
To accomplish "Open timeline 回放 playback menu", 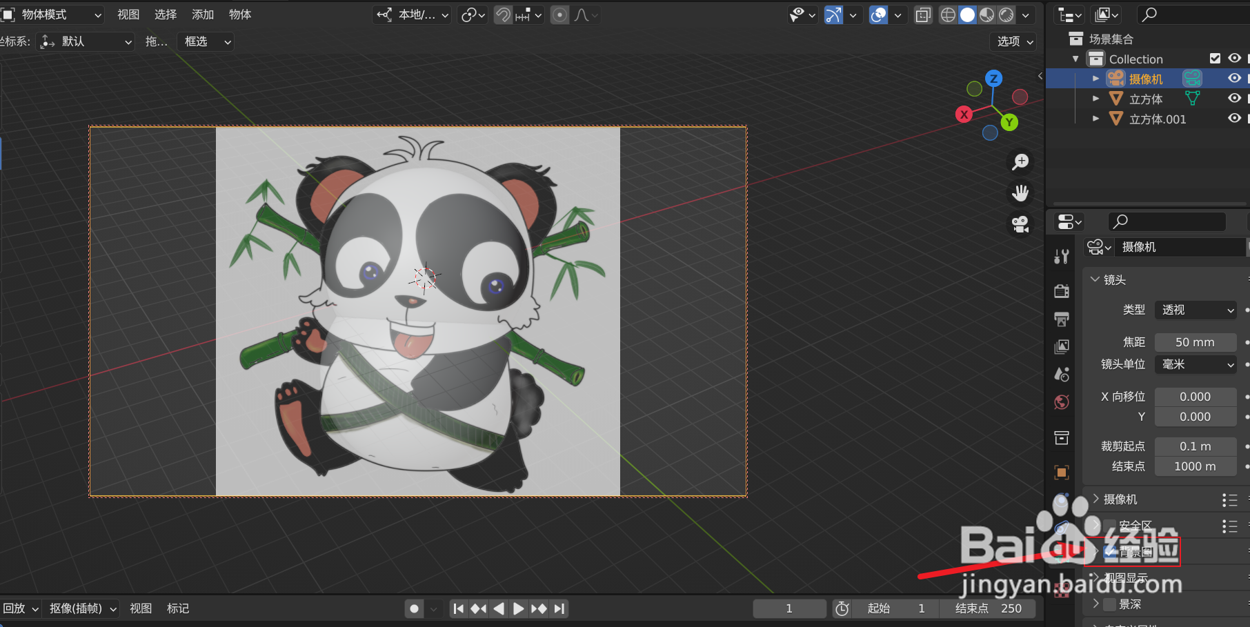I will (x=21, y=608).
